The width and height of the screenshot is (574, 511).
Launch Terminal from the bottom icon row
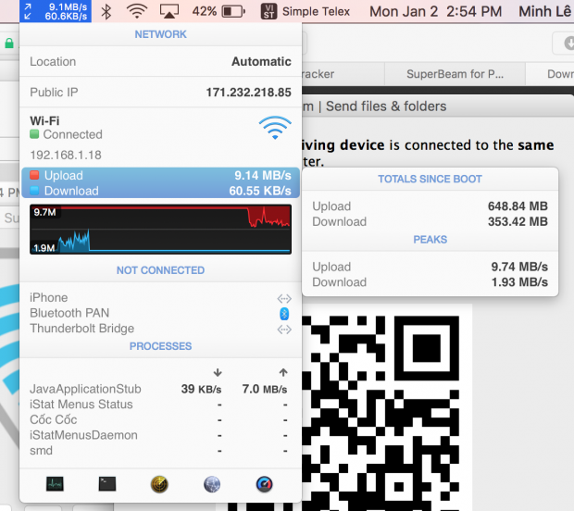pos(107,483)
